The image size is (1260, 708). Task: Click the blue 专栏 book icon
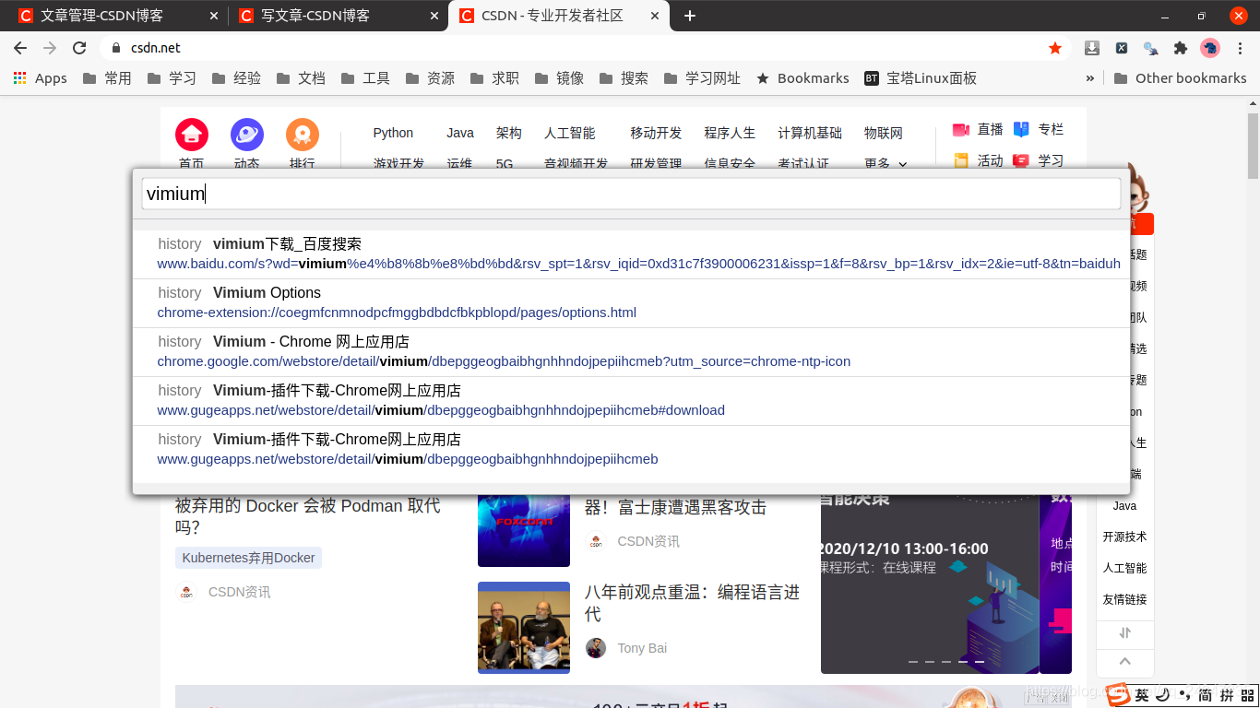pos(1020,129)
